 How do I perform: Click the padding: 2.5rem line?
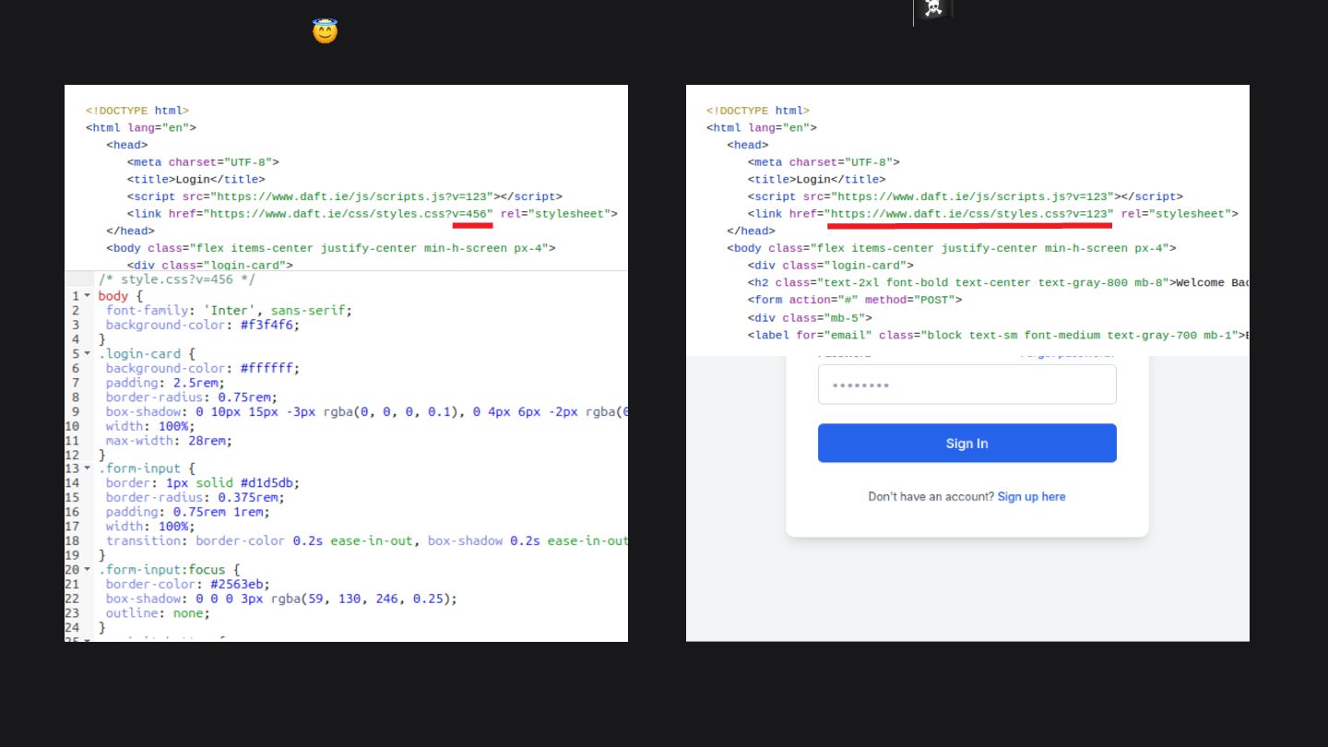pos(165,383)
